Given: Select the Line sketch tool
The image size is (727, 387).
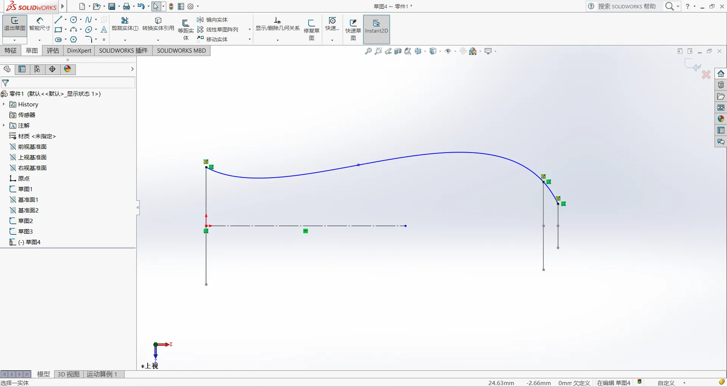Looking at the screenshot, I should 58,20.
